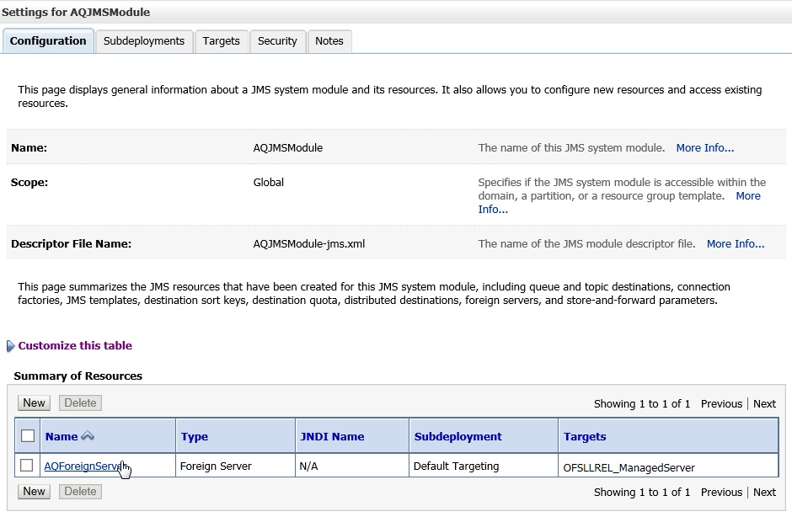Open the Configuration tab
Screen dimensions: 792x517
(x=48, y=41)
